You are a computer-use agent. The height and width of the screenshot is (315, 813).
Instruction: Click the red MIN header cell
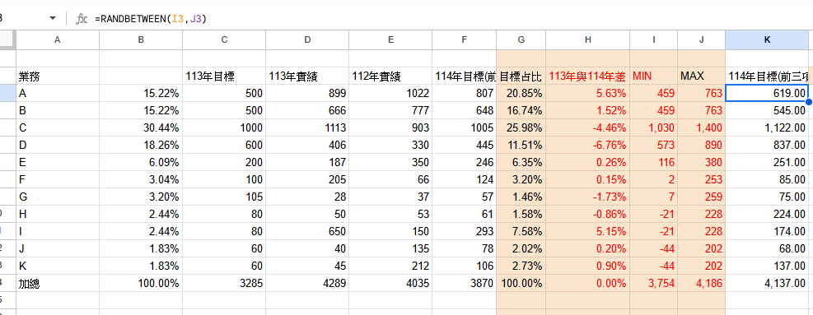(654, 76)
